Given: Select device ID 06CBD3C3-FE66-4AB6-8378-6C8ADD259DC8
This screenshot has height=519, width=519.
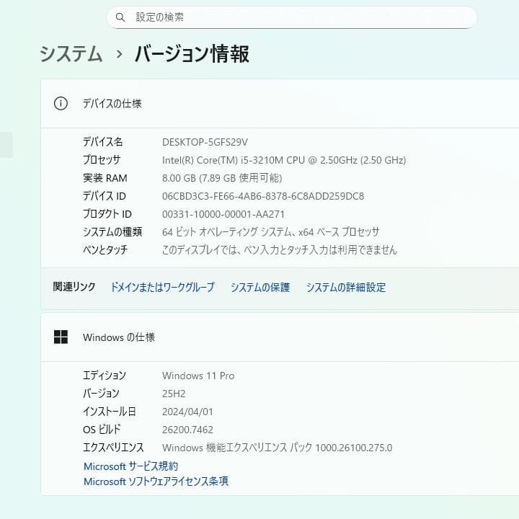Looking at the screenshot, I should coord(263,196).
